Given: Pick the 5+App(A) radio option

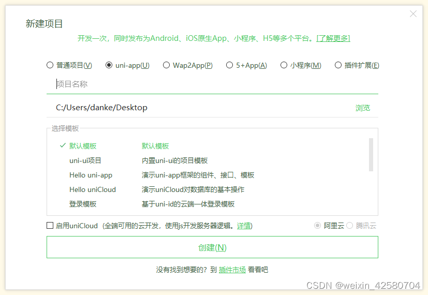Looking at the screenshot, I should point(246,65).
